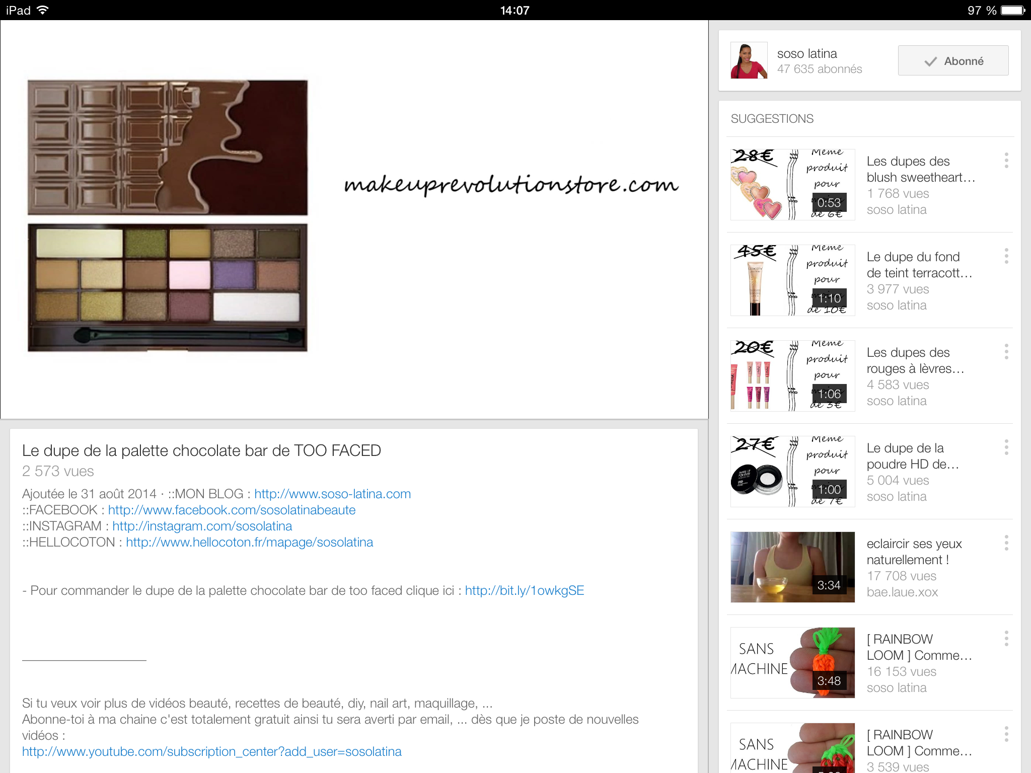The image size is (1031, 773).
Task: Select title 'Les dupes des blush sweetheart…'
Action: 921,169
